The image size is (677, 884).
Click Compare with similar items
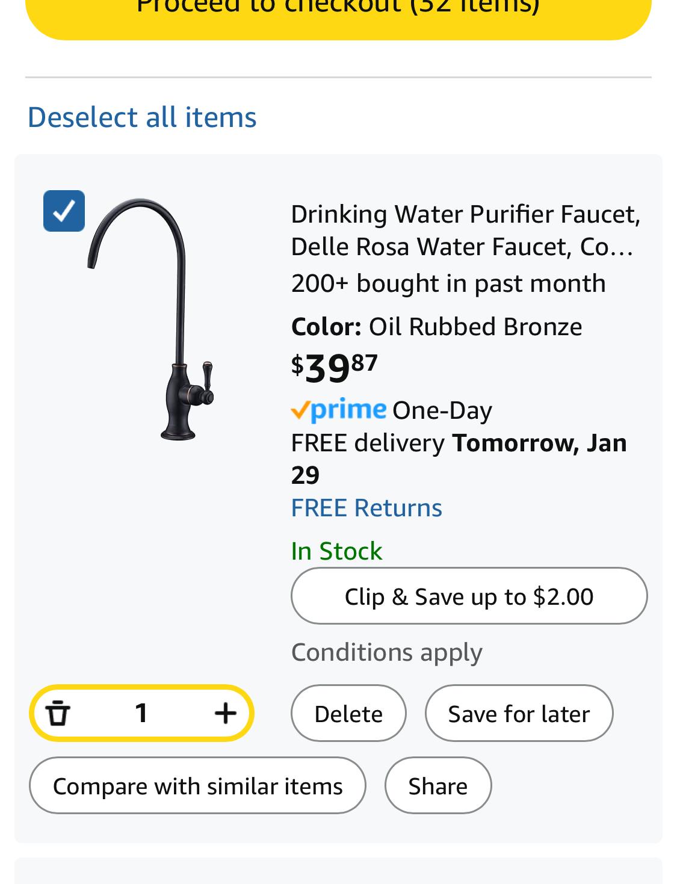click(197, 786)
